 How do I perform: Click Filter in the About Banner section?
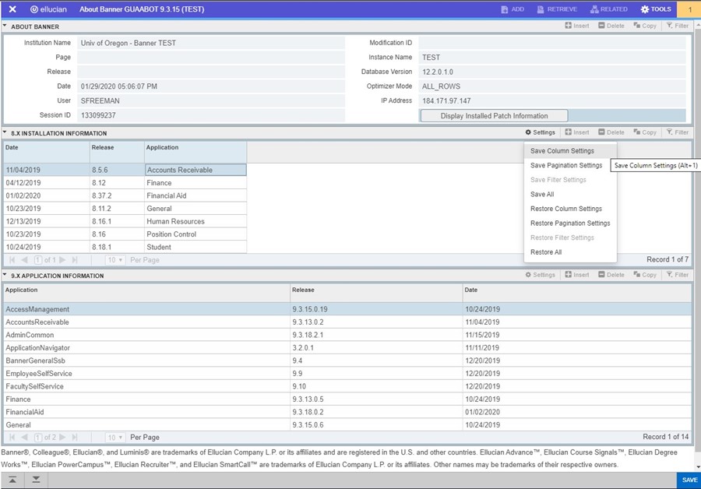(678, 26)
